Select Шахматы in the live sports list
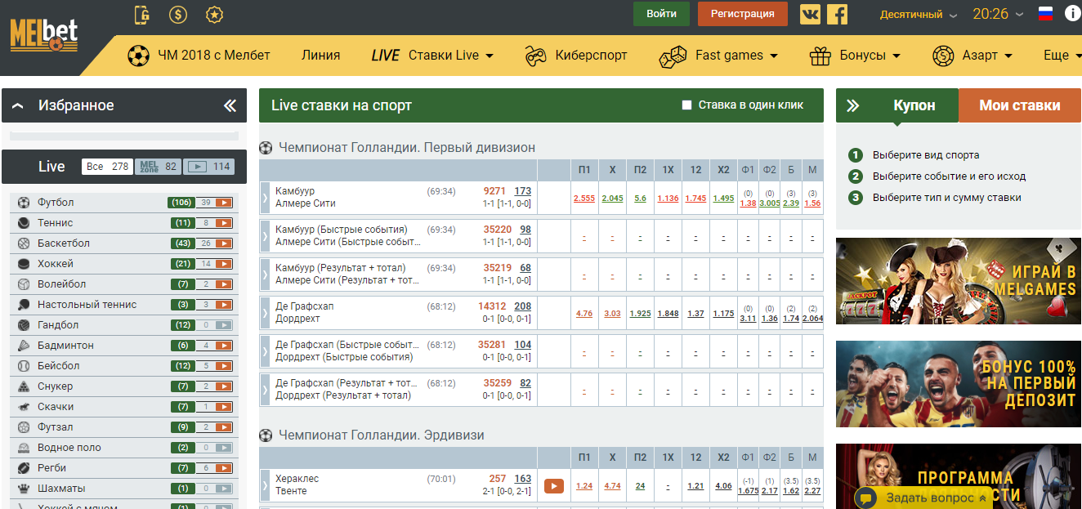Viewport: 1082px width, 509px height. pyautogui.click(x=123, y=489)
